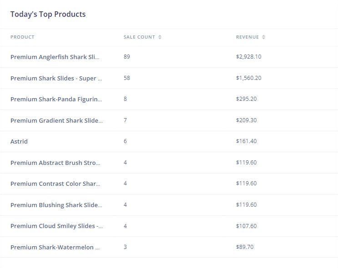Click the Today's Top Products heading
This screenshot has width=338, height=268.
[48, 14]
